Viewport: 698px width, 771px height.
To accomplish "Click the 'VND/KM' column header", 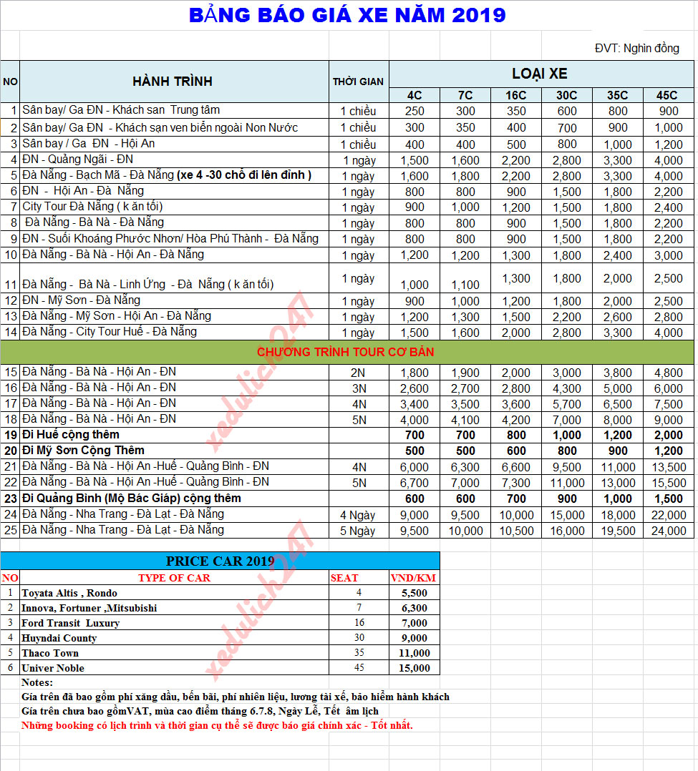I will click(413, 578).
